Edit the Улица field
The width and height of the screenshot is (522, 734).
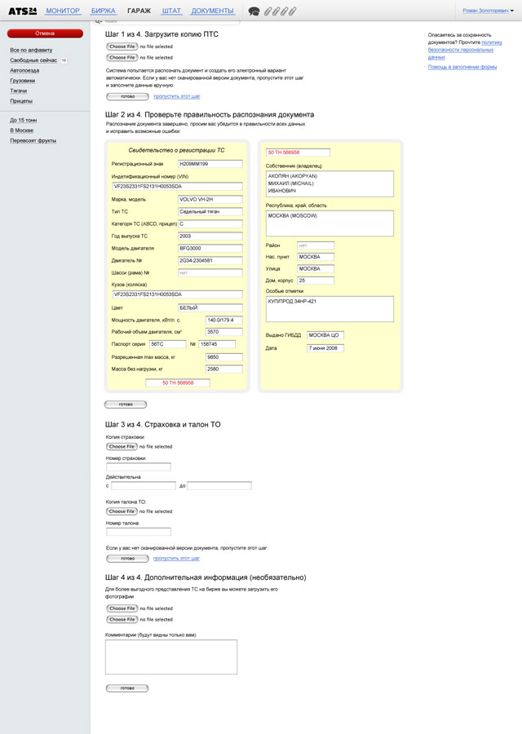coord(316,268)
